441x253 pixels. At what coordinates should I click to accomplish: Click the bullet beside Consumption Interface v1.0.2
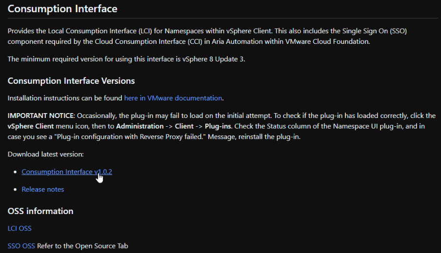coord(15,172)
